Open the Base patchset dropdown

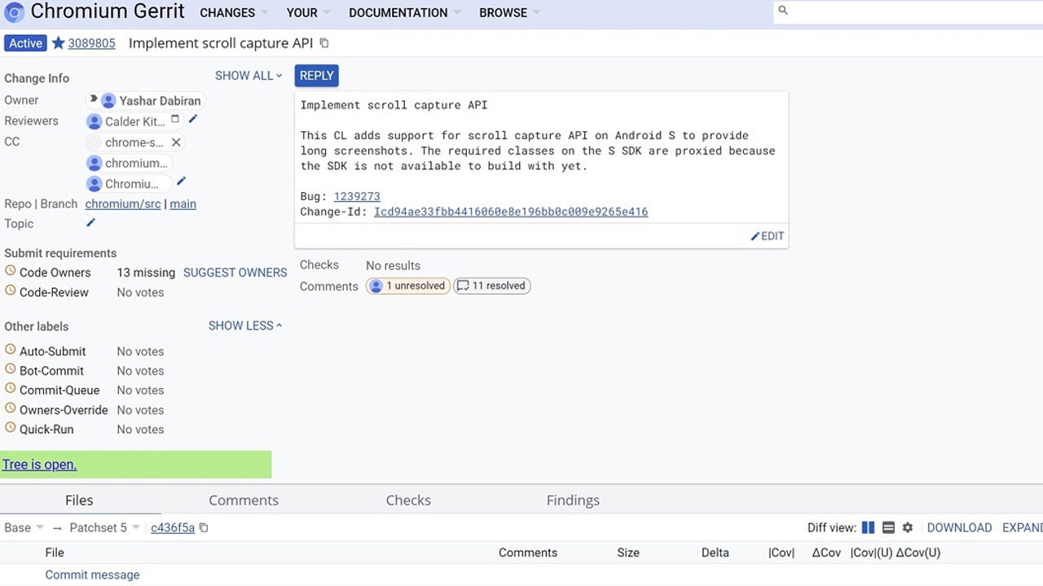pos(24,527)
